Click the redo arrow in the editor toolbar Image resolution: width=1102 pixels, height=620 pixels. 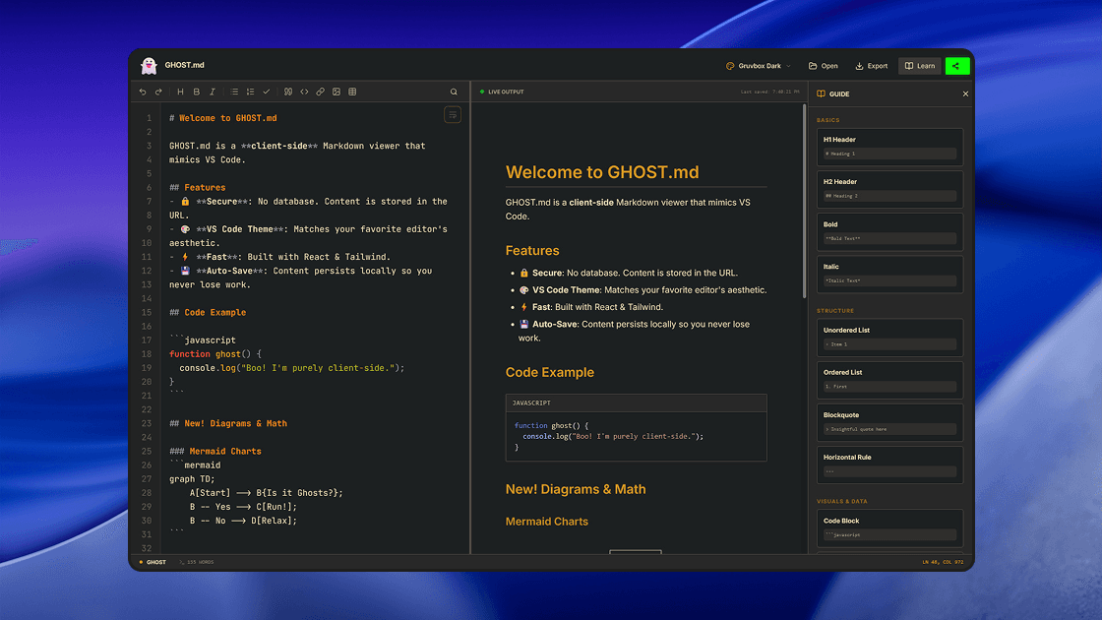[158, 93]
